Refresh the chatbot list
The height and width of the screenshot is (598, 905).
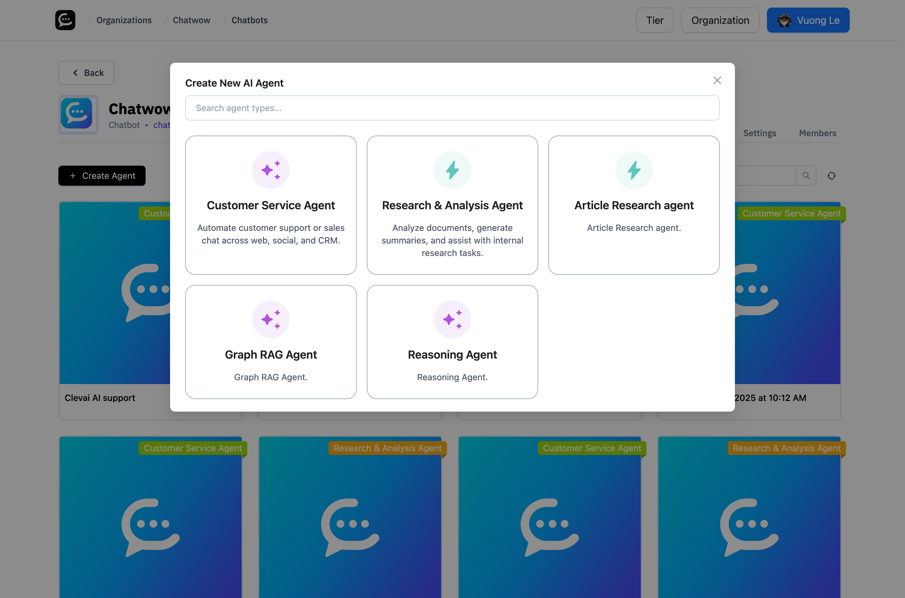[x=832, y=175]
